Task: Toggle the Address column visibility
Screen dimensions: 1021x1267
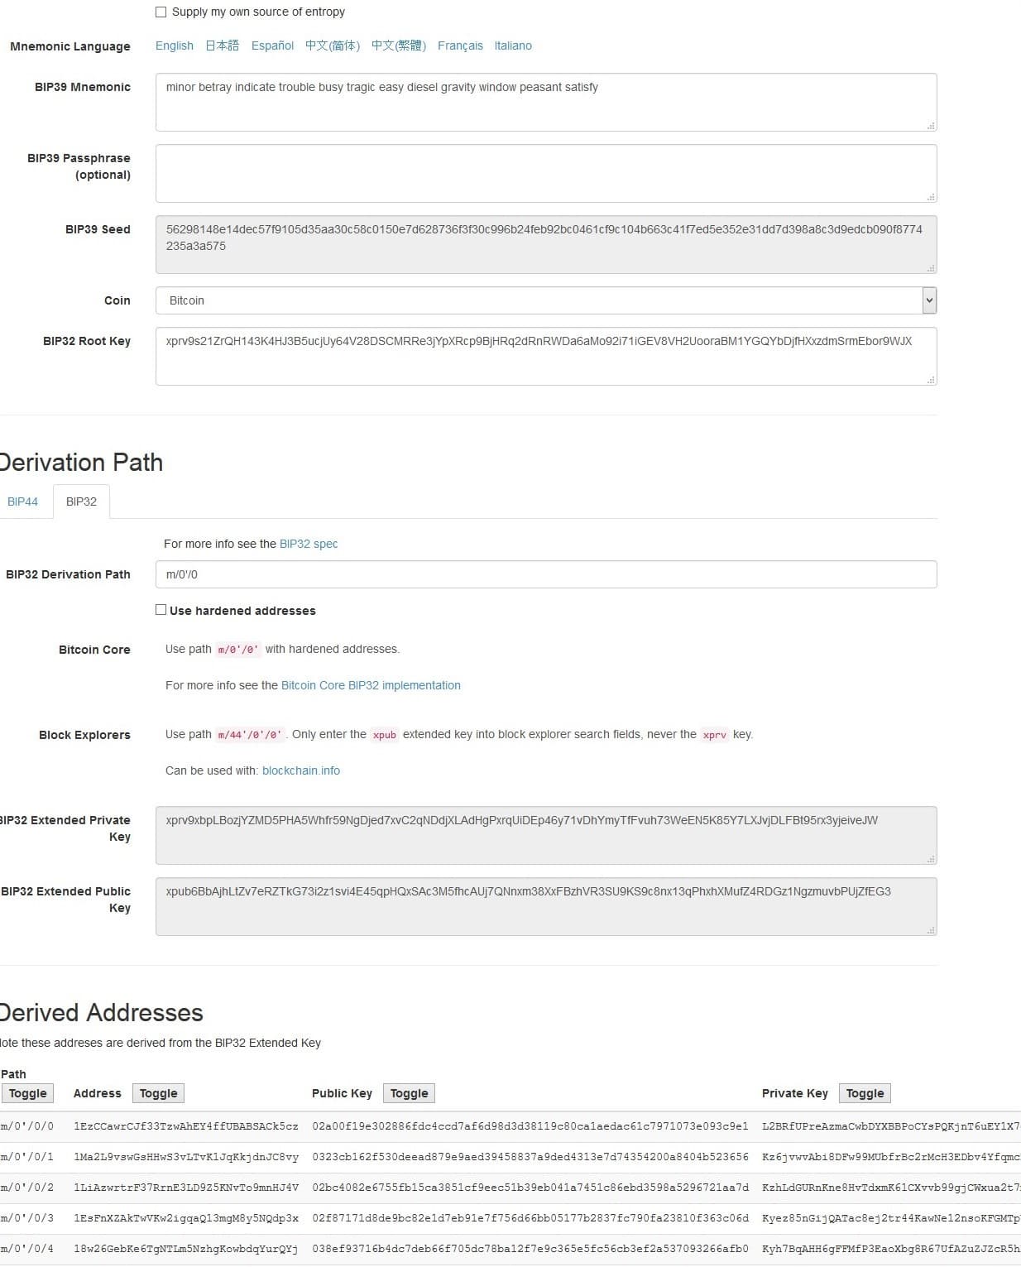Action: pos(158,1093)
